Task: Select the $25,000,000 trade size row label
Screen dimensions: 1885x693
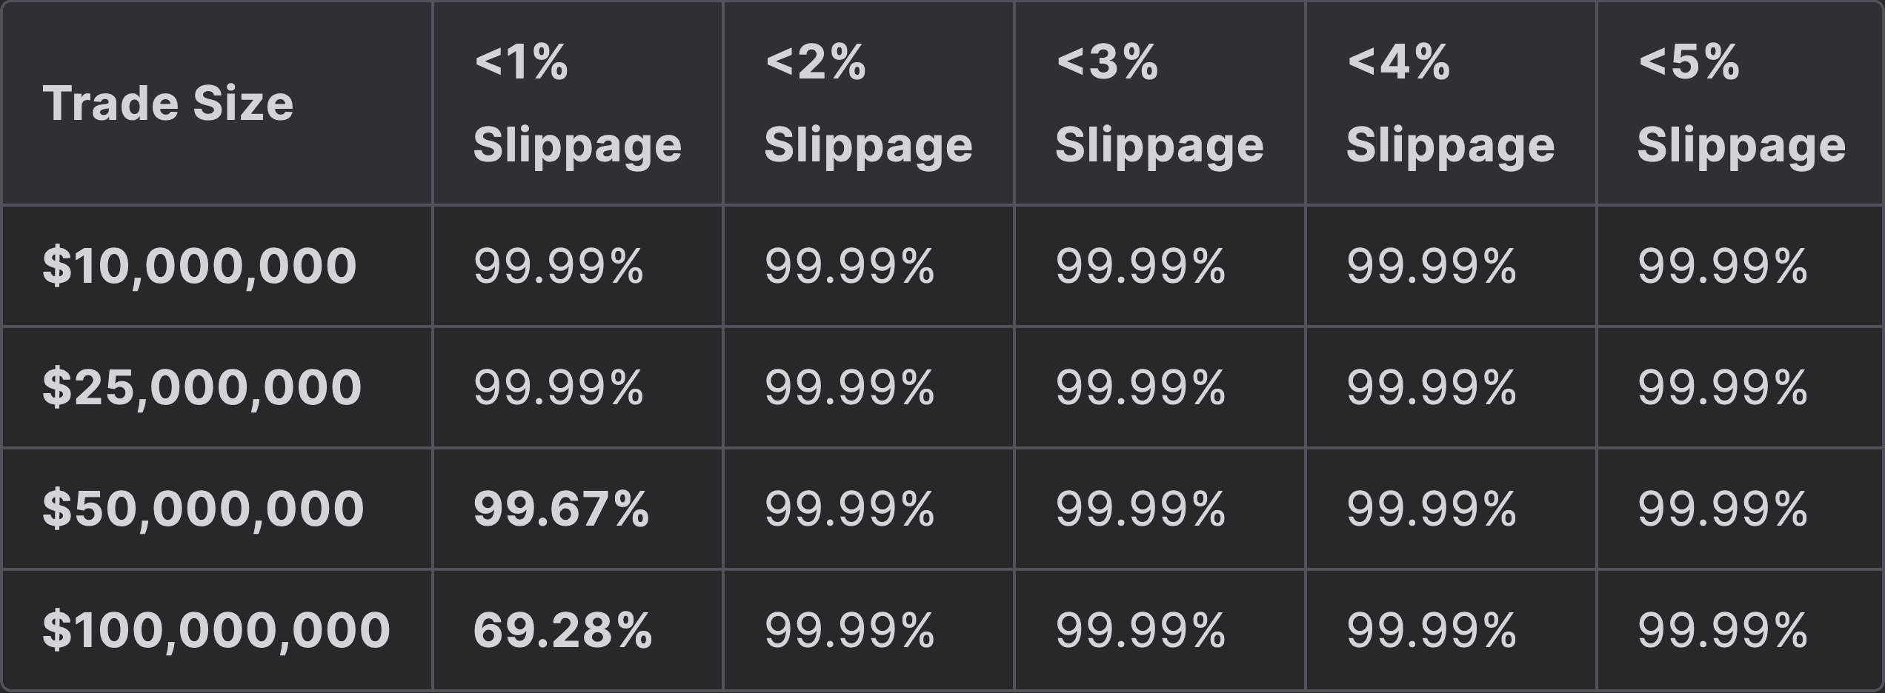Action: 202,387
